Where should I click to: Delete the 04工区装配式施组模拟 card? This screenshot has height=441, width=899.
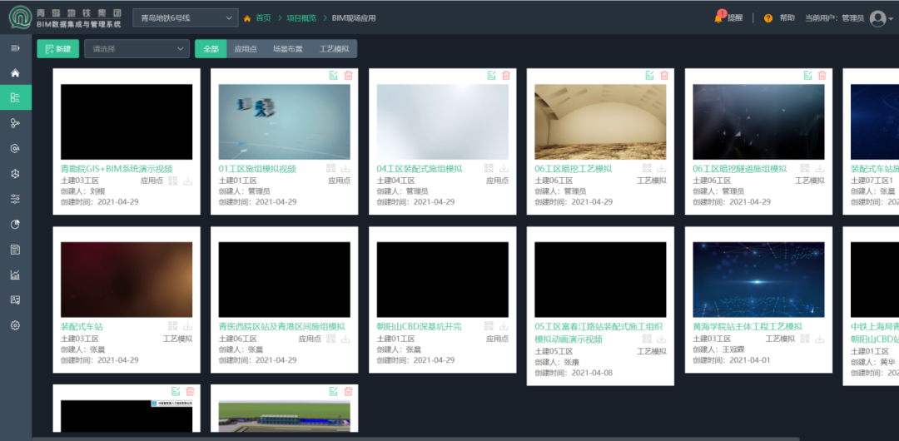click(506, 75)
